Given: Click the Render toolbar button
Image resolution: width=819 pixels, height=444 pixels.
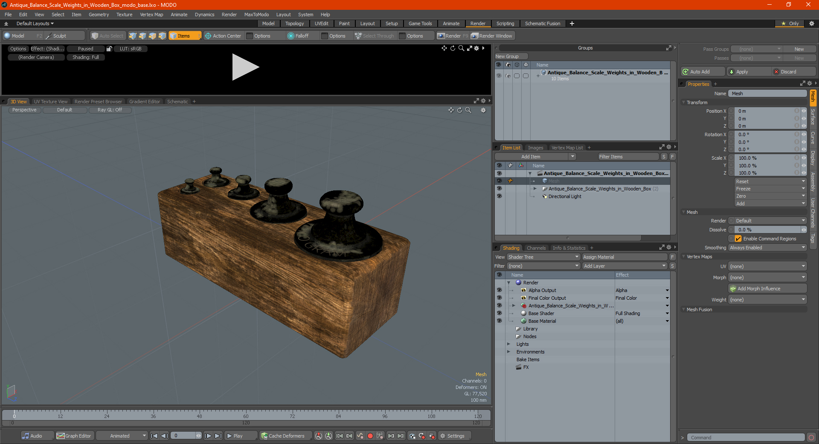Looking at the screenshot, I should click(x=453, y=36).
